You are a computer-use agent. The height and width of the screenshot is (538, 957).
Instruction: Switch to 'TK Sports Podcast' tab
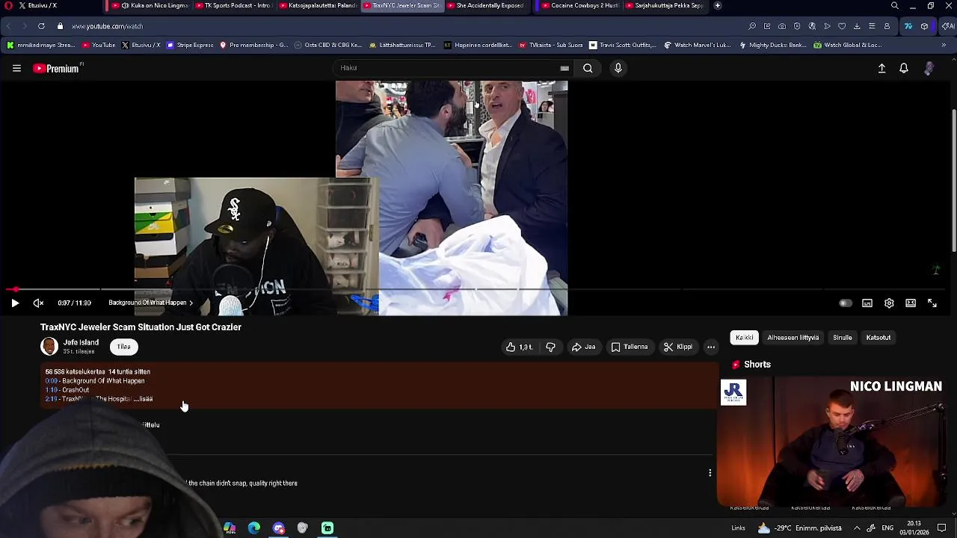pos(233,5)
